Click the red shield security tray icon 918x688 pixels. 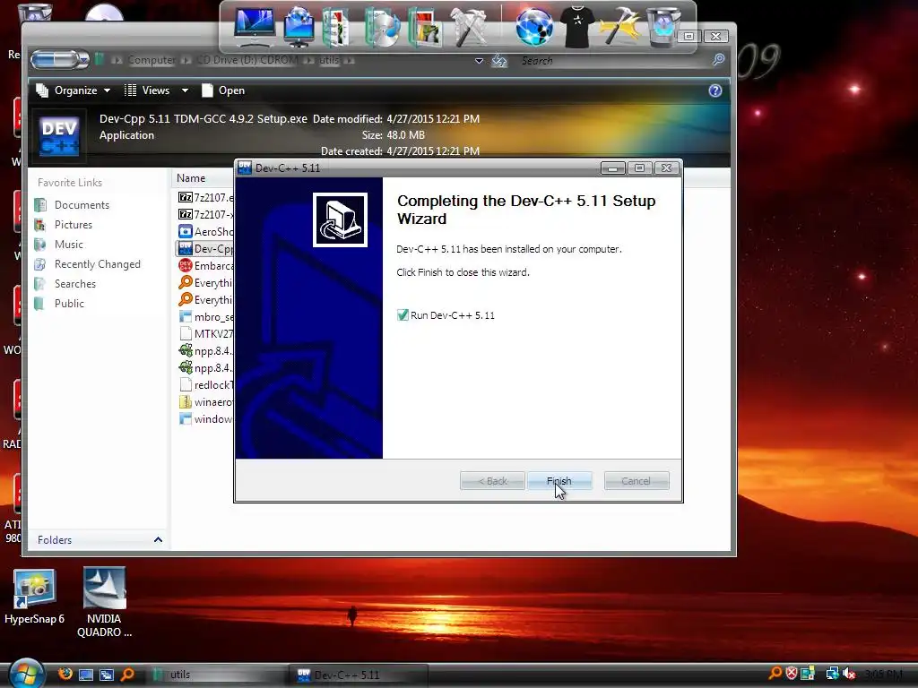click(x=791, y=674)
